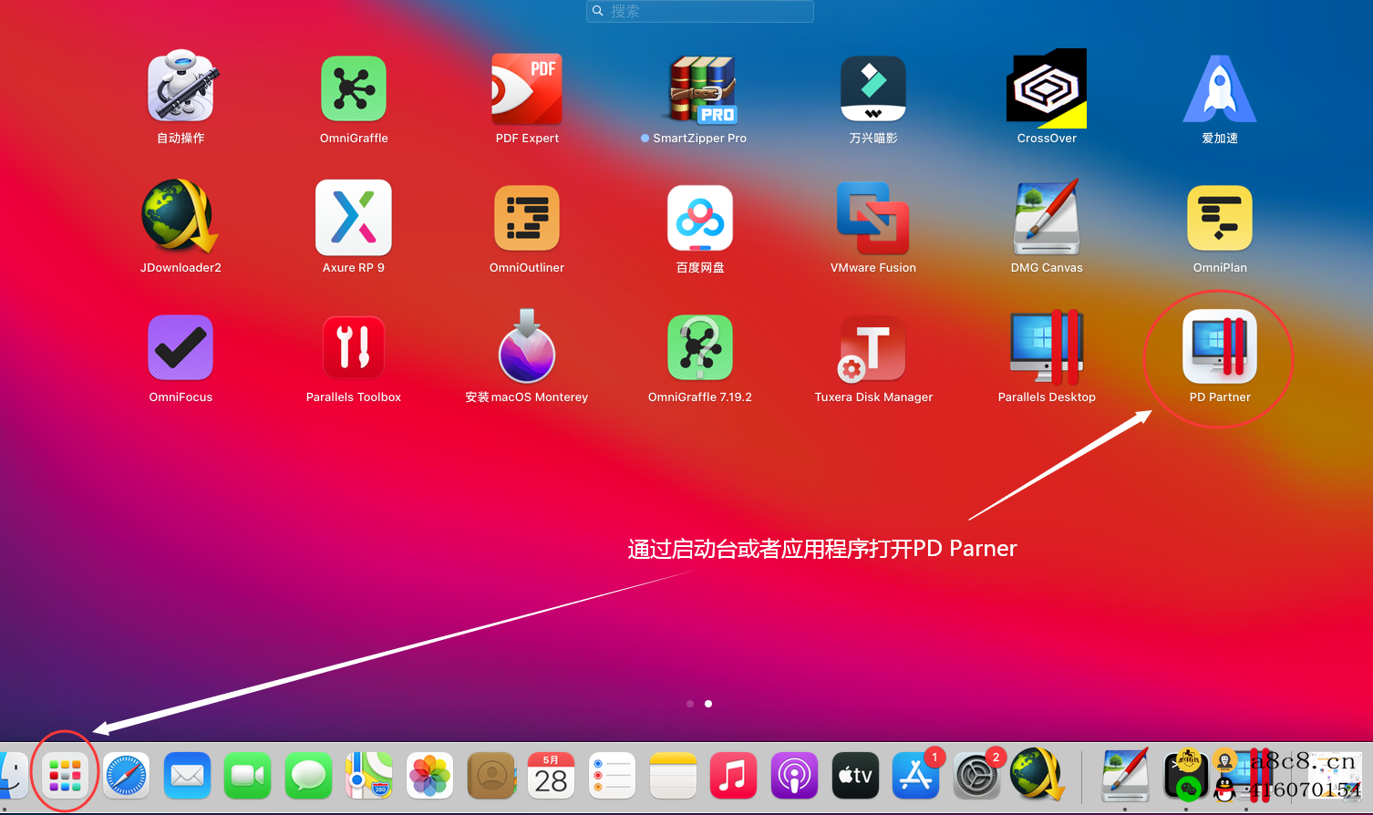Launch CrossOver app
This screenshot has width=1373, height=815.
tap(1047, 88)
